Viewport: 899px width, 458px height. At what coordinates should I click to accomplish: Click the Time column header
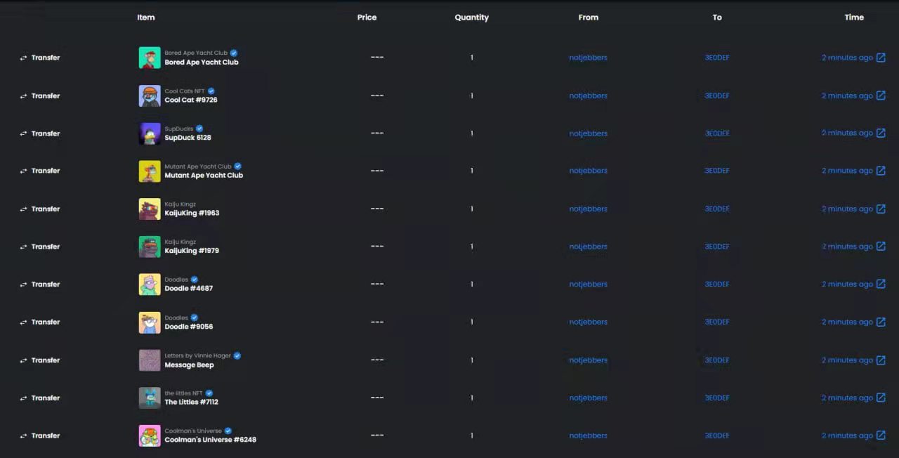pyautogui.click(x=854, y=18)
